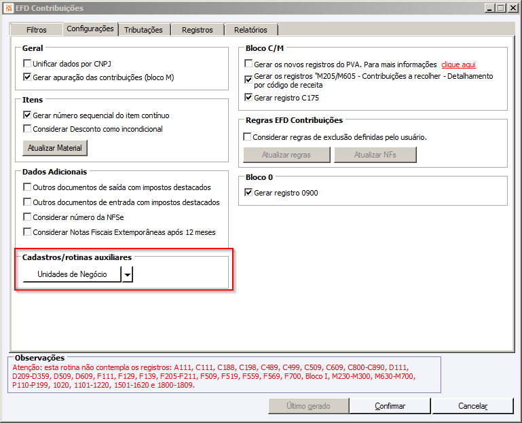Click the Atualizar Material button
522x423 pixels.
point(55,148)
